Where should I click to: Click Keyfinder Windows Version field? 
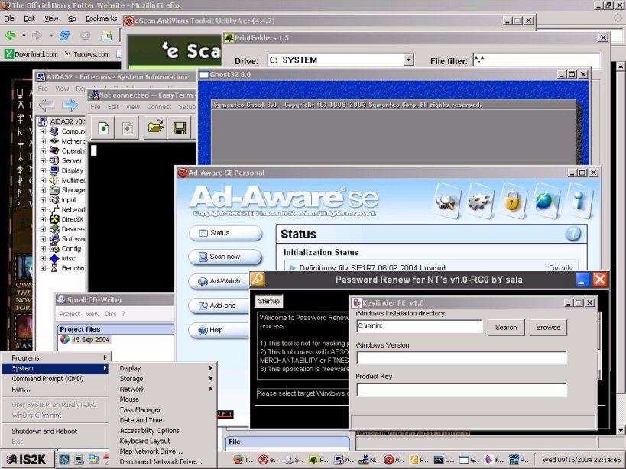click(462, 357)
